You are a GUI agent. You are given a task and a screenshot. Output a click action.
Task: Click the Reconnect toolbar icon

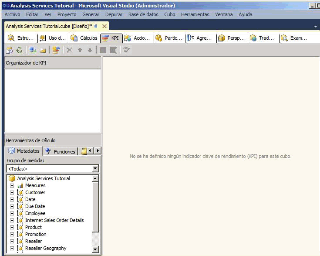(x=19, y=50)
